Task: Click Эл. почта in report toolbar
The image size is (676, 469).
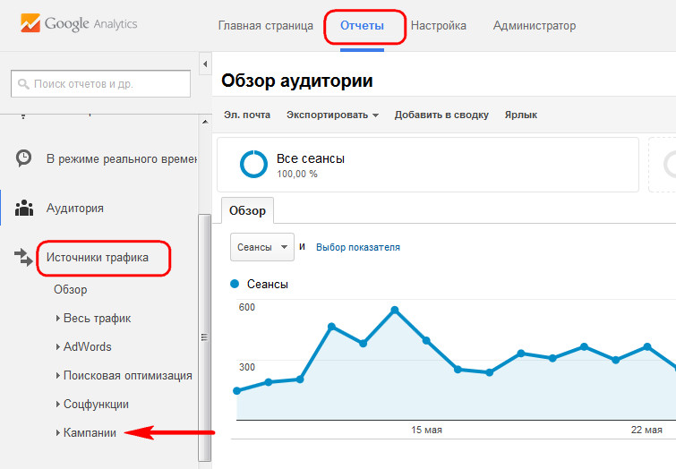Action: coord(247,115)
